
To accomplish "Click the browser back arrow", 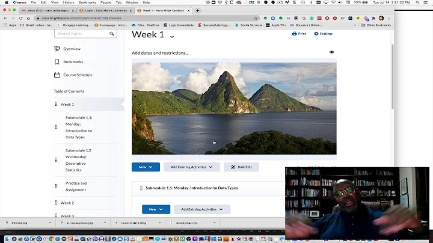I will 5,18.
